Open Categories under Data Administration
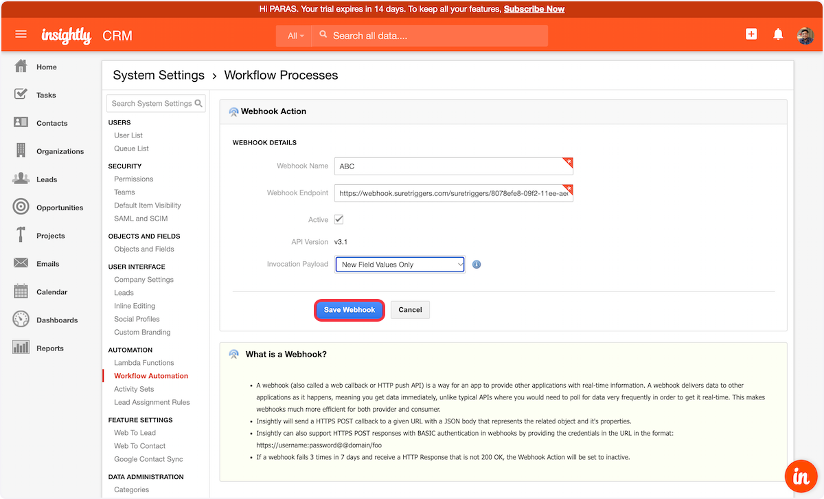The width and height of the screenshot is (824, 499). pos(131,490)
